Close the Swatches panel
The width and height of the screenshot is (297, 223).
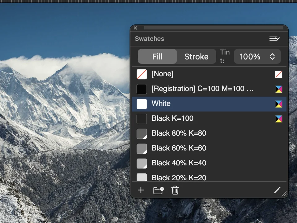(x=136, y=28)
